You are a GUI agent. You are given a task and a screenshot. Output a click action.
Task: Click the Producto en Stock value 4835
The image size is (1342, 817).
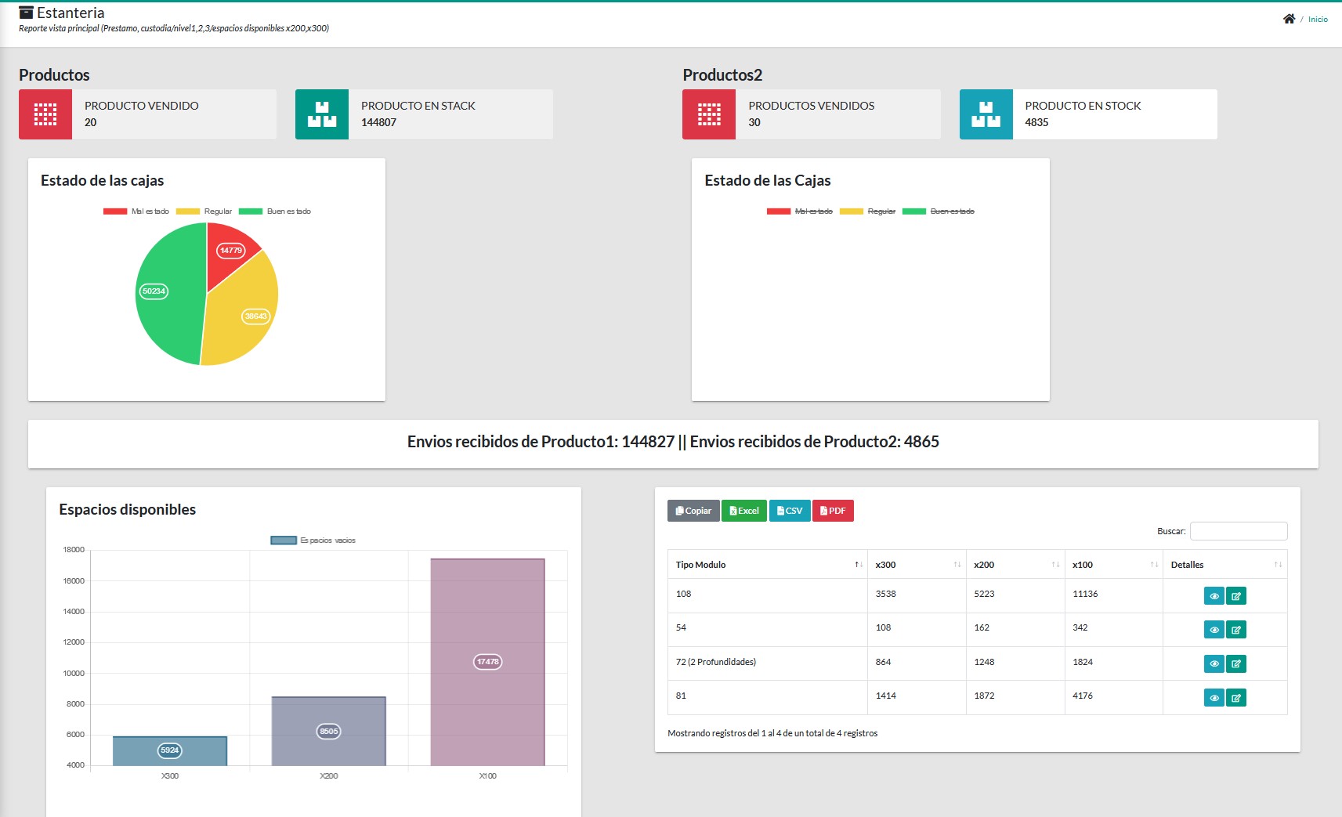pos(1036,122)
